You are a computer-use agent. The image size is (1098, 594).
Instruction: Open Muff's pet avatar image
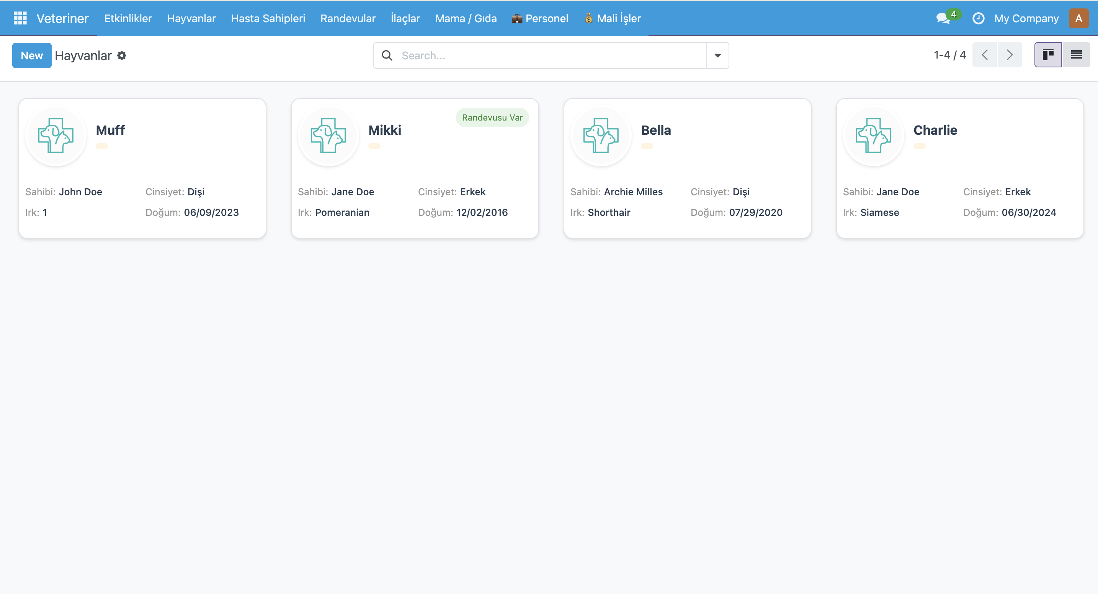tap(56, 135)
